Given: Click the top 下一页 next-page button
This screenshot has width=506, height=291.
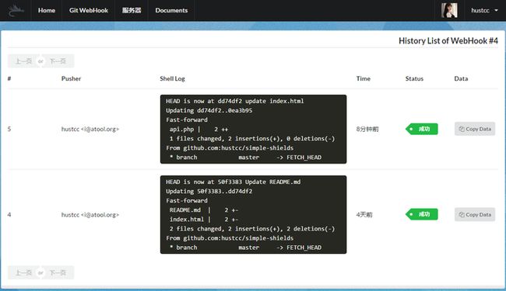Looking at the screenshot, I should point(58,61).
